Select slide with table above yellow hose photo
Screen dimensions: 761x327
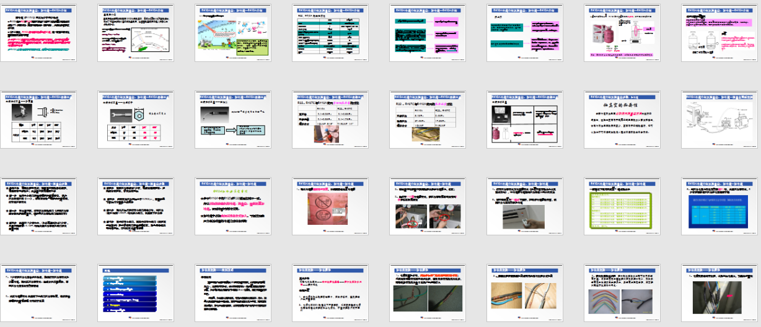coord(427,120)
